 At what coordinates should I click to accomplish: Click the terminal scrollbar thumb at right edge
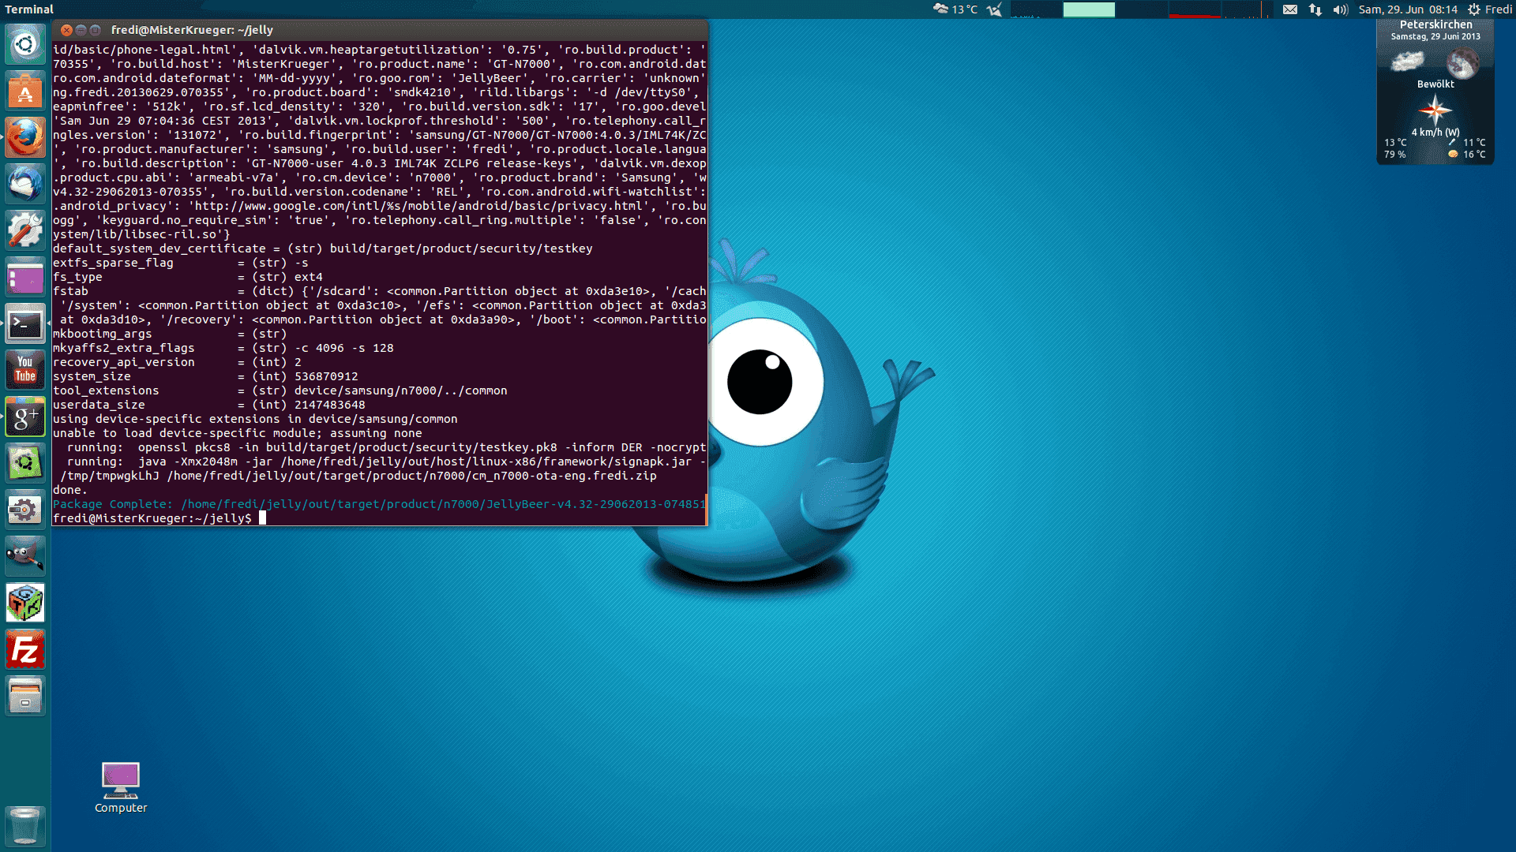tap(707, 509)
